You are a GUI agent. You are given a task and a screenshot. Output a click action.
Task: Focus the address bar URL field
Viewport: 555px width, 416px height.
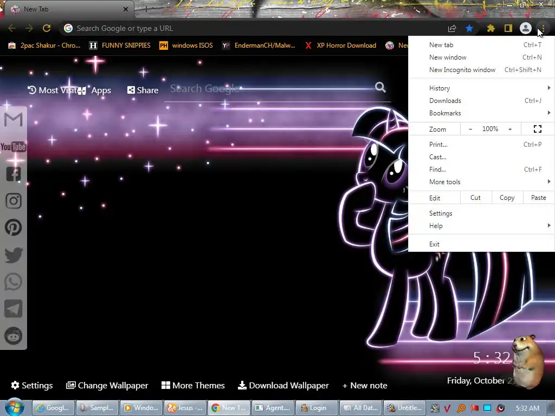(253, 28)
